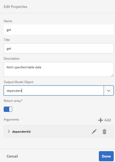Toggle the Return array switch off
This screenshot has height=162, width=115.
tap(8, 109)
